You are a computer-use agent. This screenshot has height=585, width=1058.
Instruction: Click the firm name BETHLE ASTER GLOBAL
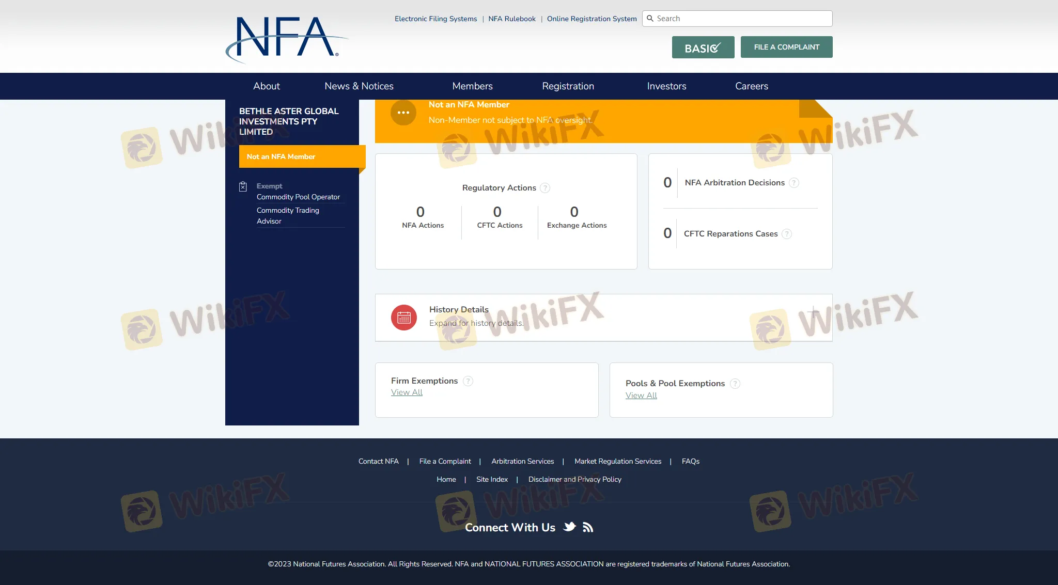pos(289,121)
